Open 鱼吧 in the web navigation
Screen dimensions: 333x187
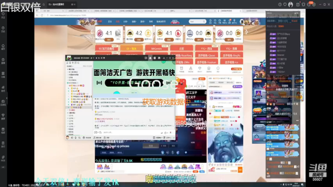pyautogui.click(x=151, y=22)
